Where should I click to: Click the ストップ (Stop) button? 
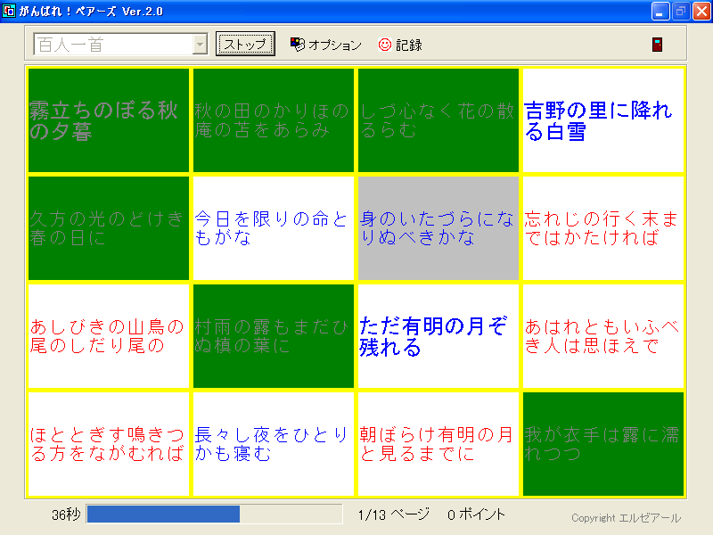(x=245, y=45)
